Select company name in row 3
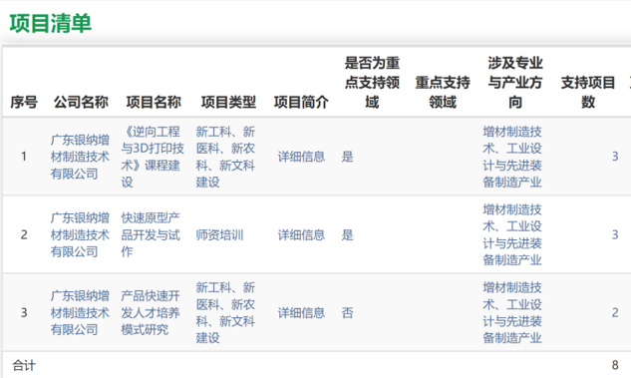 point(80,313)
